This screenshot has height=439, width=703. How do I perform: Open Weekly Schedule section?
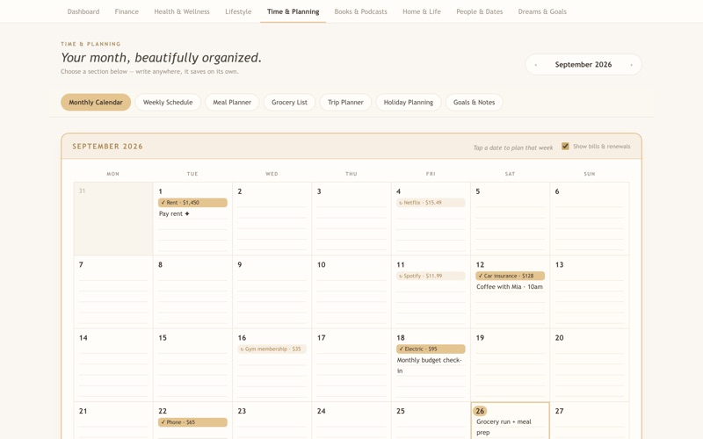tap(168, 102)
